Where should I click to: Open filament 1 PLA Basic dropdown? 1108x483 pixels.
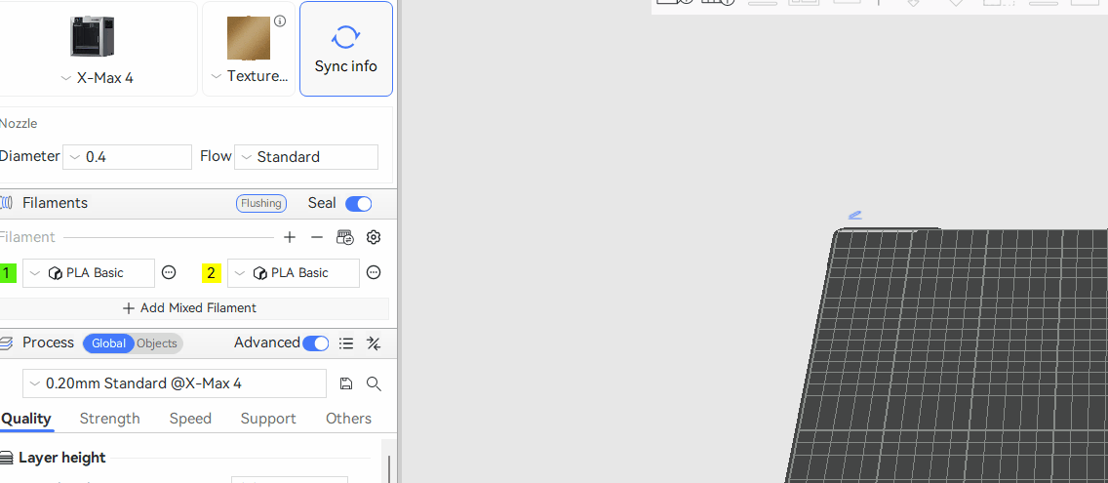pyautogui.click(x=89, y=273)
